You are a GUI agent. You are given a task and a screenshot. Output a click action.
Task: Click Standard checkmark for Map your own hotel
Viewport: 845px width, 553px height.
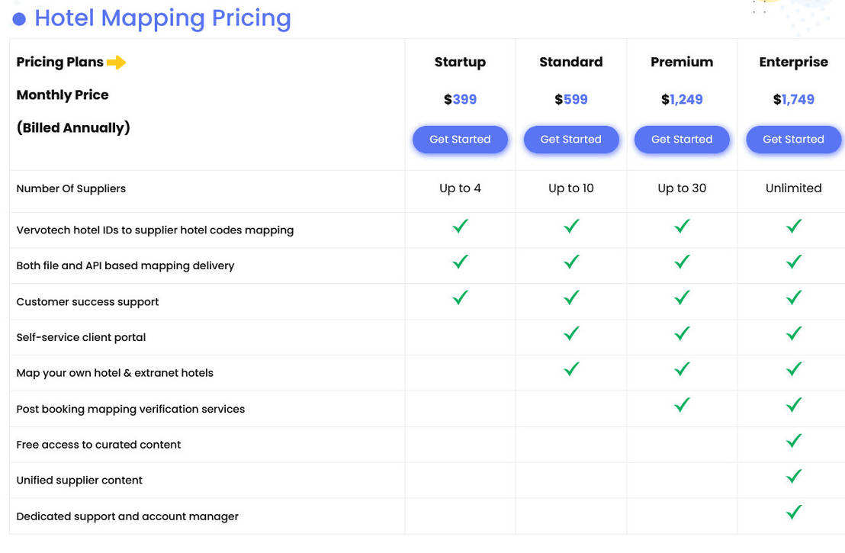click(571, 369)
